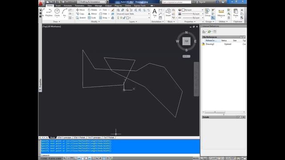Click the Multiline Text tool
This screenshot has height=160, width=285.
pos(155,12)
